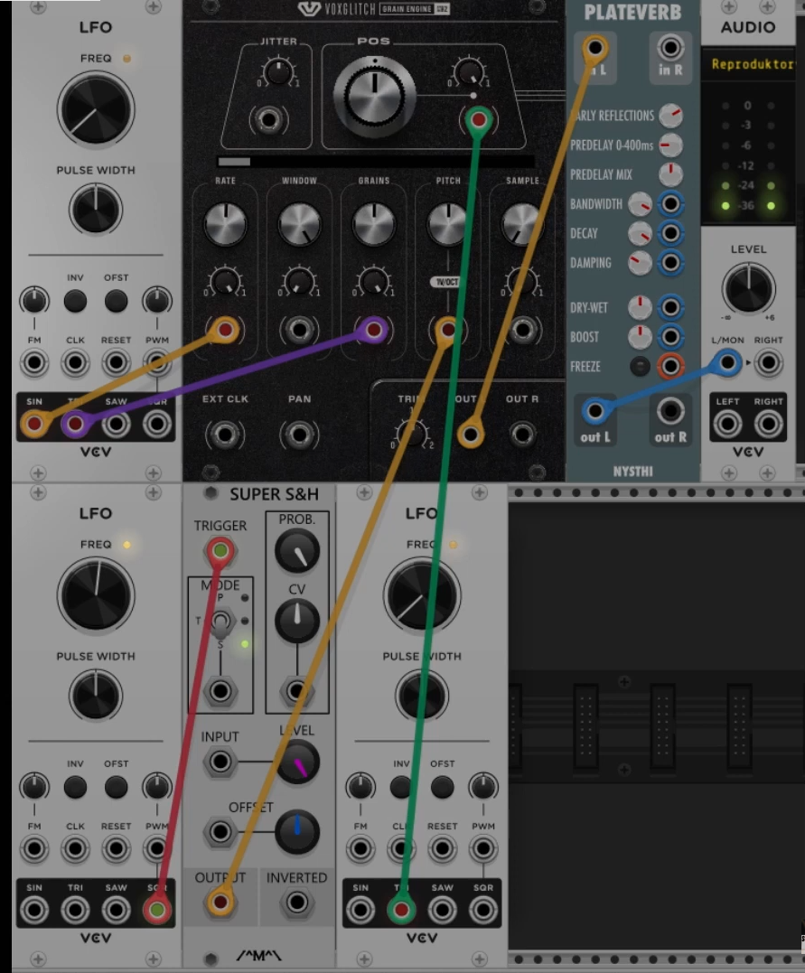The height and width of the screenshot is (973, 805).
Task: Click the PROB. knob on Super S&H
Action: pyautogui.click(x=296, y=551)
